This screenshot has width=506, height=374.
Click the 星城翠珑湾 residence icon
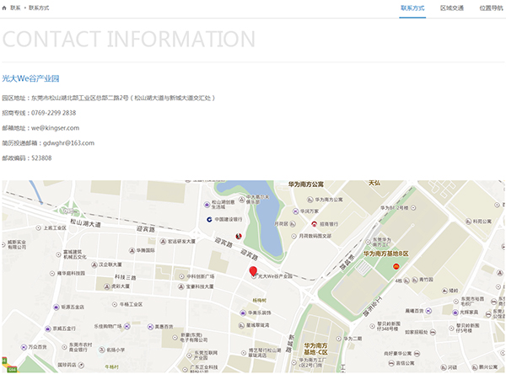pyautogui.click(x=241, y=325)
